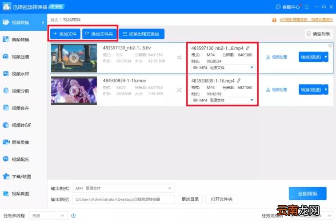The width and height of the screenshot is (336, 223).
Task: Go to 首页 breadcrumb
Action: 54,20
